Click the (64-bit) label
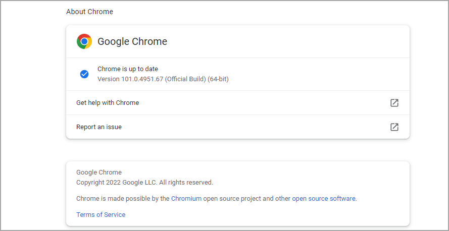Screen dimensions: 449x231 218,79
